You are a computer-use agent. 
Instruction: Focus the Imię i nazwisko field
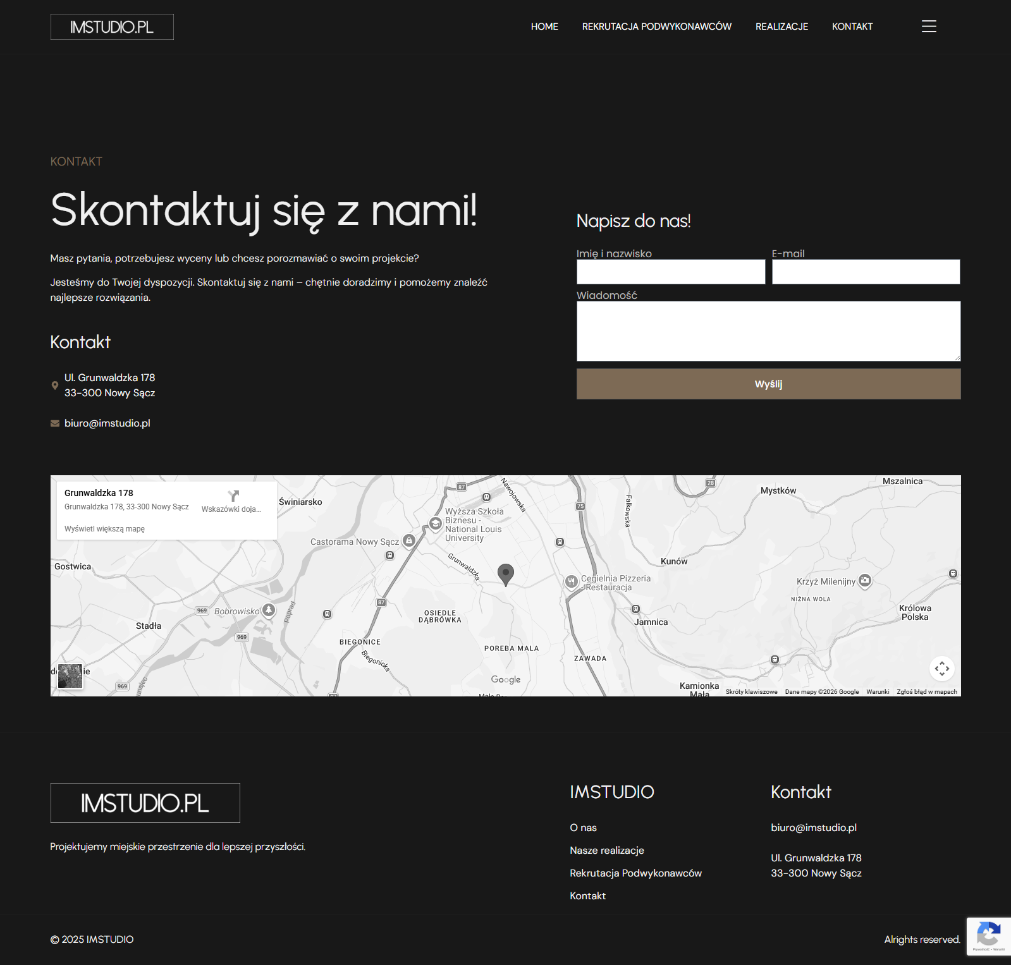670,272
